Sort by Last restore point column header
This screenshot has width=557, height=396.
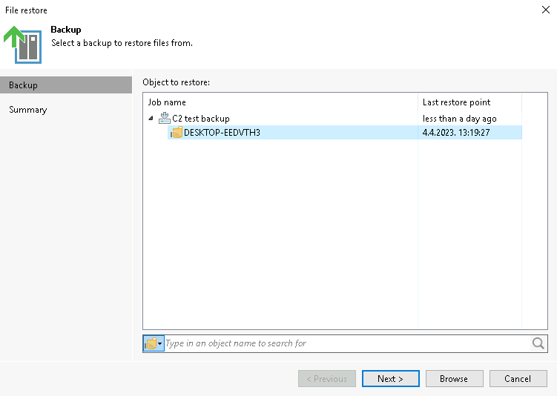[x=469, y=102]
